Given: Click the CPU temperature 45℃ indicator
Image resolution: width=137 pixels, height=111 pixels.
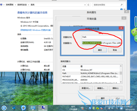Looking at the screenshot, I should tap(73, 108).
